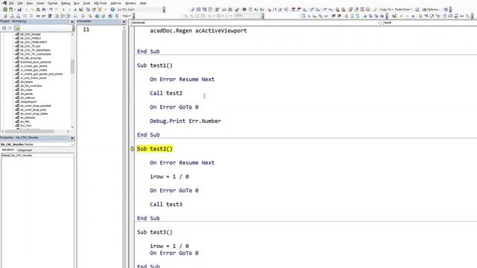Select module ee_const_dwgs_populate in tree
This screenshot has height=268, width=477.
(36, 106)
